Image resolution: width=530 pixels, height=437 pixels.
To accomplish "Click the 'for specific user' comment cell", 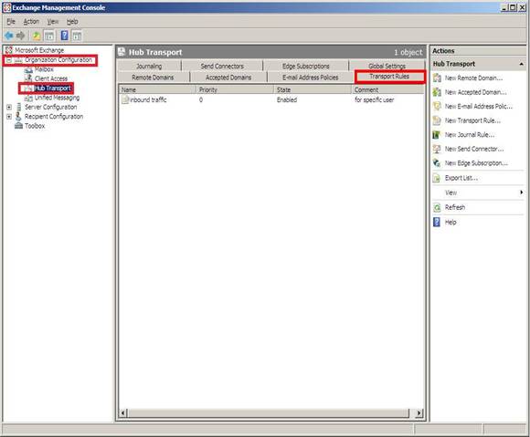I will point(374,99).
